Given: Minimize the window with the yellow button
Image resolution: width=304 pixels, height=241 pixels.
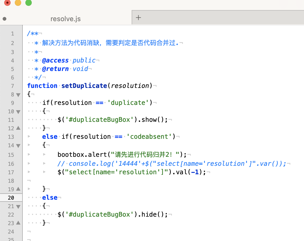Looking at the screenshot, I should click(x=18, y=3).
